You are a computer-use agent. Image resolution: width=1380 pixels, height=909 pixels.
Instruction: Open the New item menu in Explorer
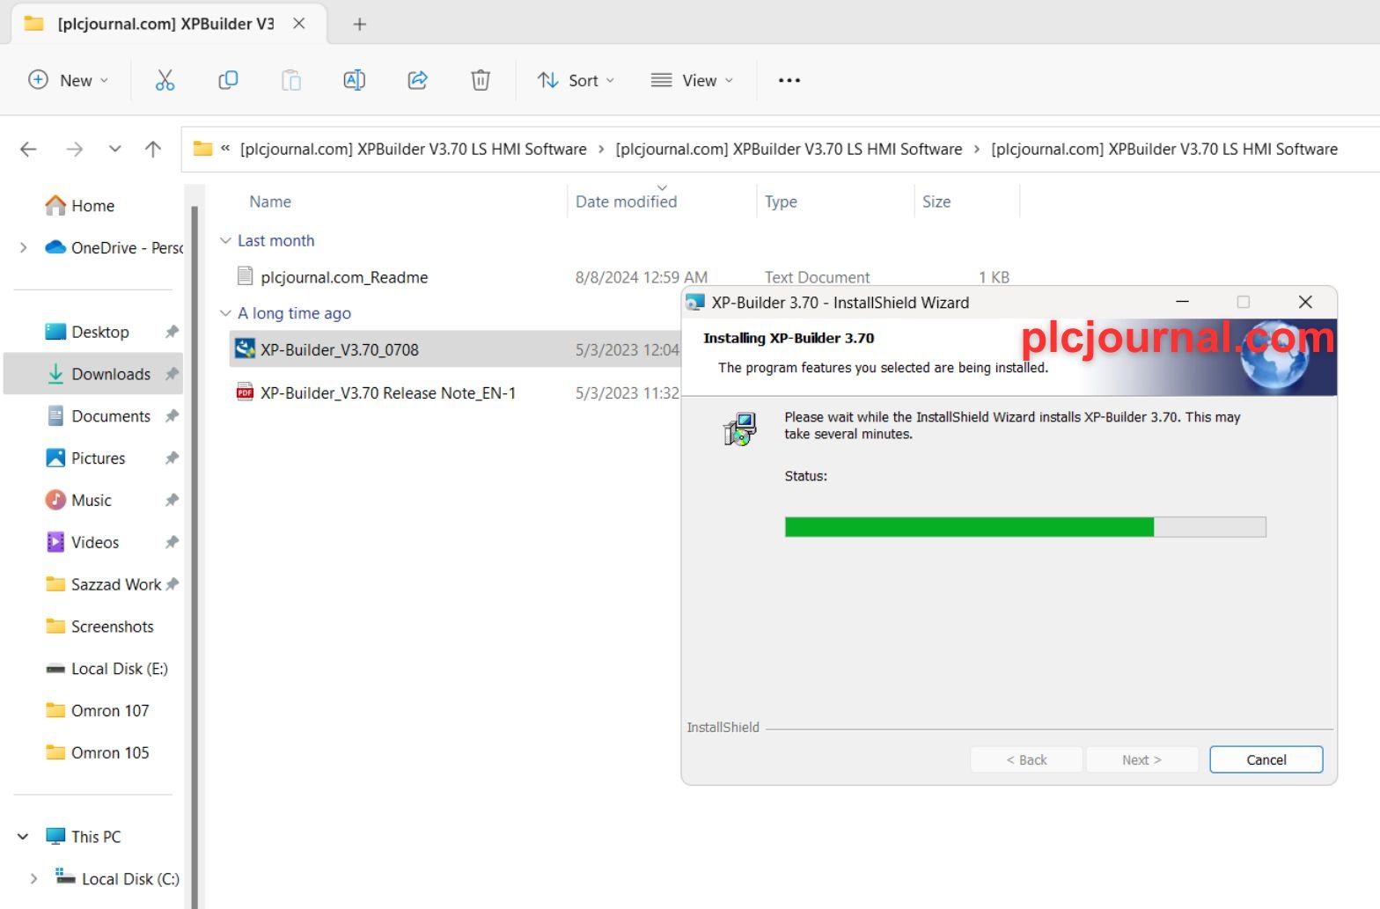tap(68, 80)
